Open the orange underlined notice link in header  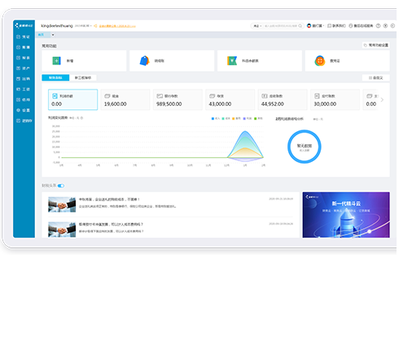point(117,26)
